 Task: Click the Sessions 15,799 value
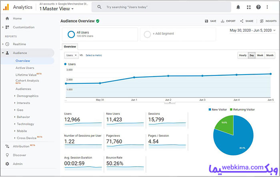(x=156, y=120)
